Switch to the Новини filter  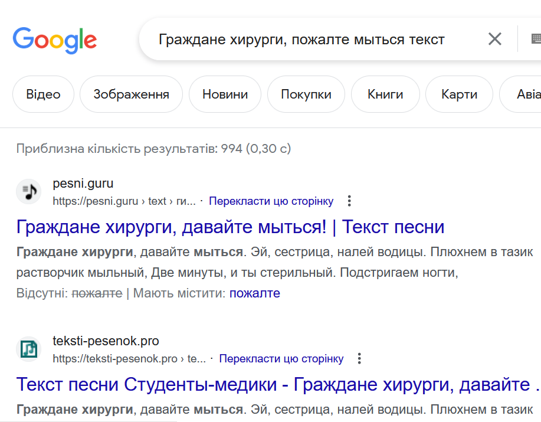225,94
